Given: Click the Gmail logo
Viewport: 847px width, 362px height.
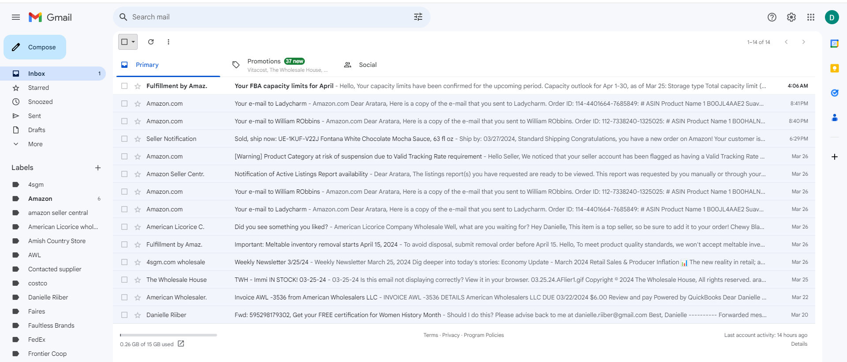Looking at the screenshot, I should click(50, 17).
